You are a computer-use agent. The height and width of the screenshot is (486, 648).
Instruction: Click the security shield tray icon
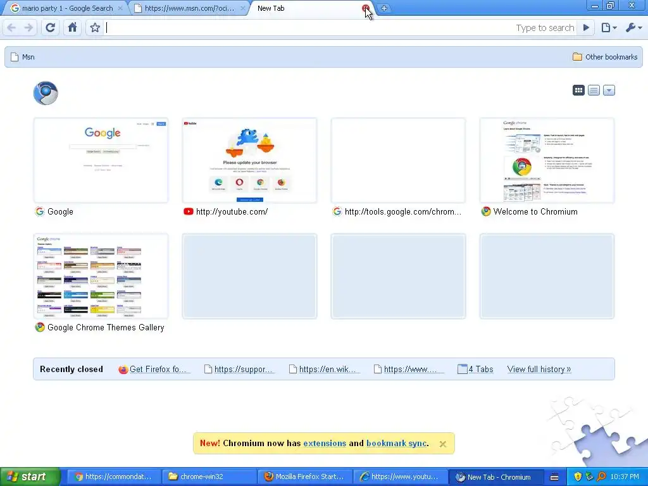[578, 477]
